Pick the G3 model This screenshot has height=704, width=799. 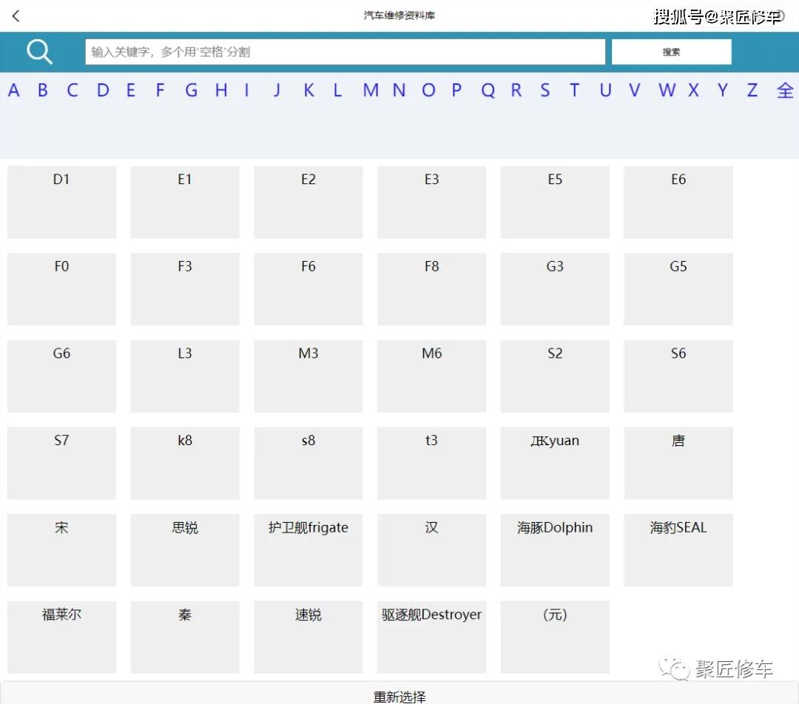[x=555, y=289]
